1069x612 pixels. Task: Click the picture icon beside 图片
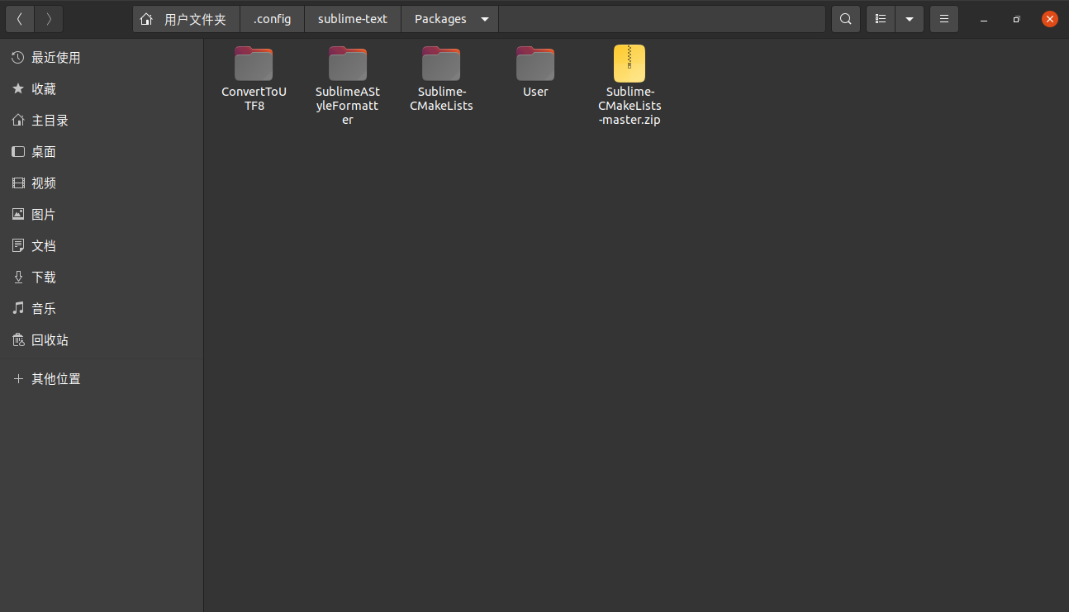(x=18, y=215)
